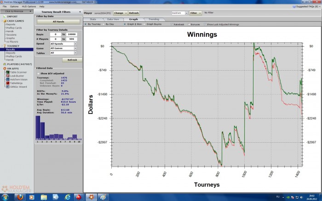Open vs Players item

12,42
